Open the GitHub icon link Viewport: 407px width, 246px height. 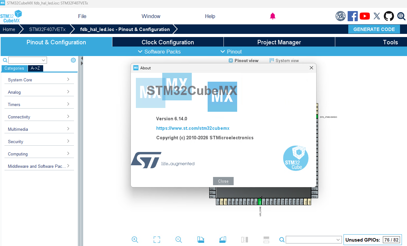coord(389,16)
